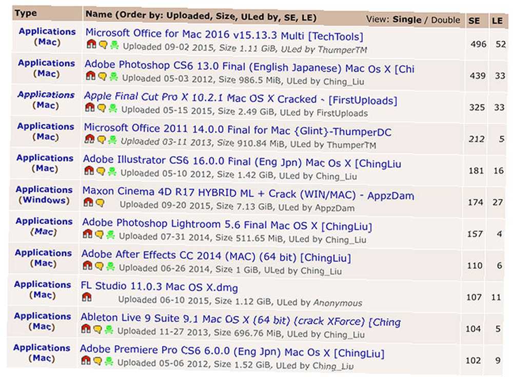
Task: Click green skull icon for Microsoft Office 2011 row
Action: pos(112,140)
